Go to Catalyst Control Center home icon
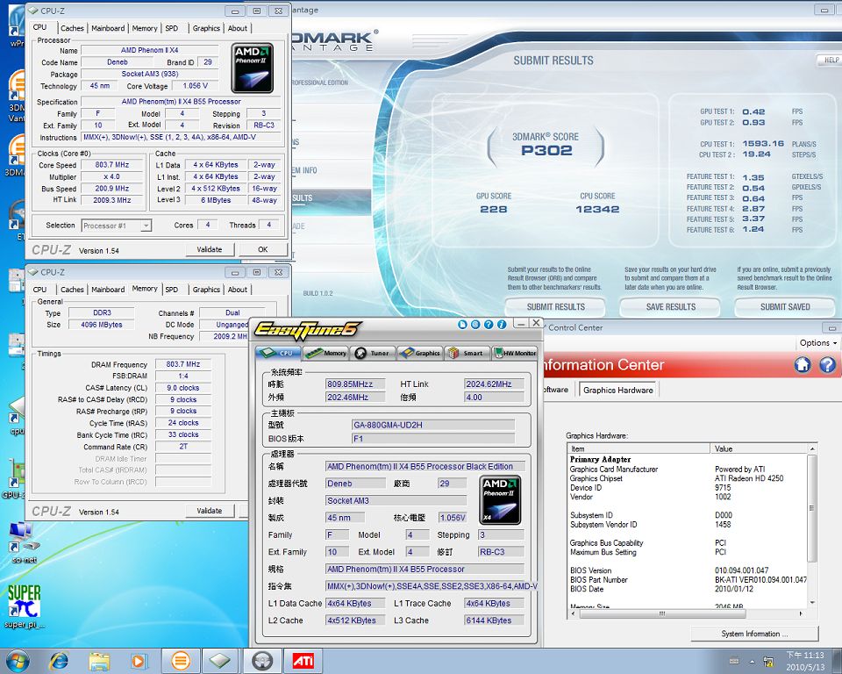 [x=803, y=365]
